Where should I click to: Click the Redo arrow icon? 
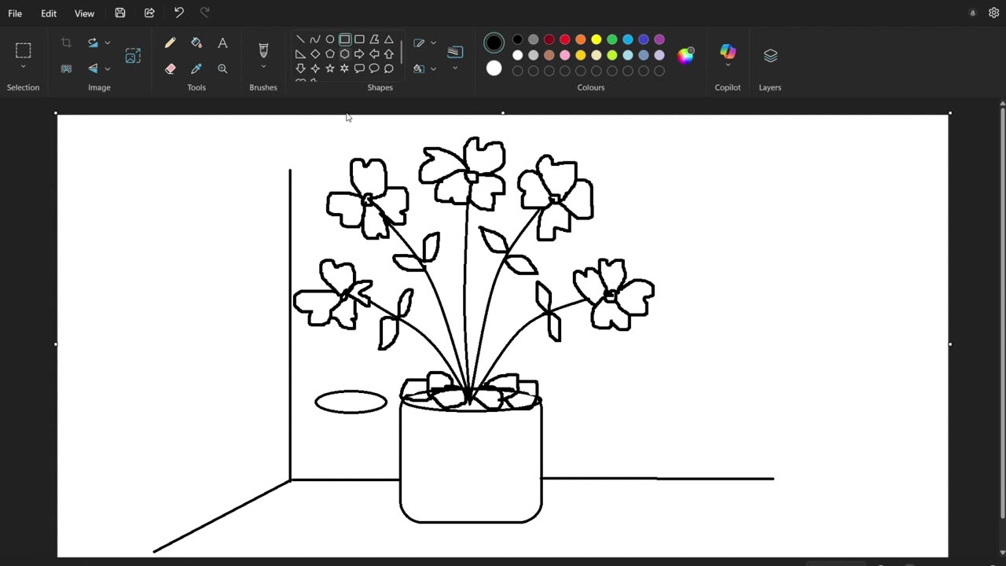(205, 13)
